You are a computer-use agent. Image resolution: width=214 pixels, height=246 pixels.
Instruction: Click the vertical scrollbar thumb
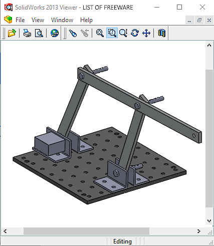(209, 139)
